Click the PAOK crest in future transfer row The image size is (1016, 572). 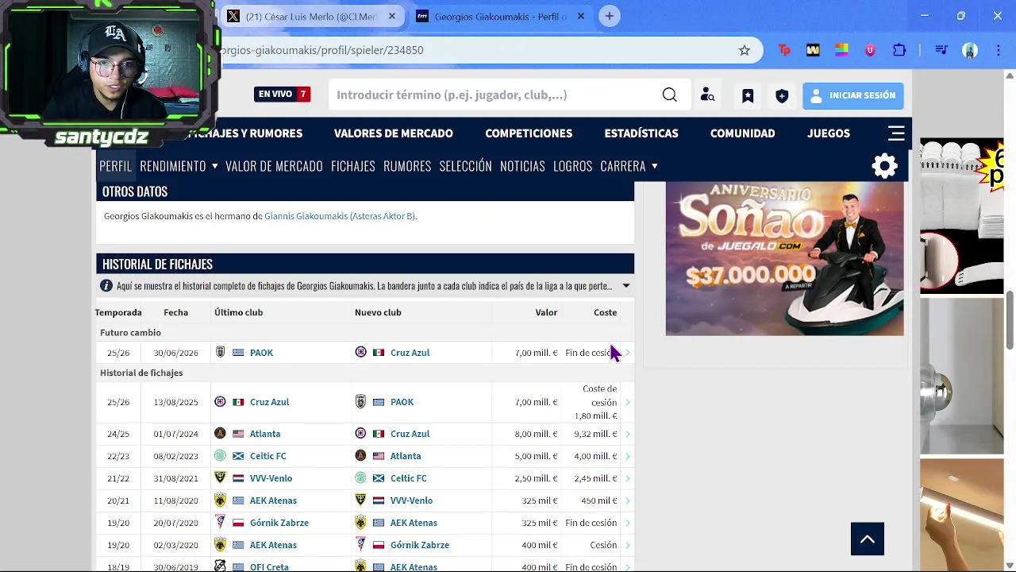[x=221, y=352]
